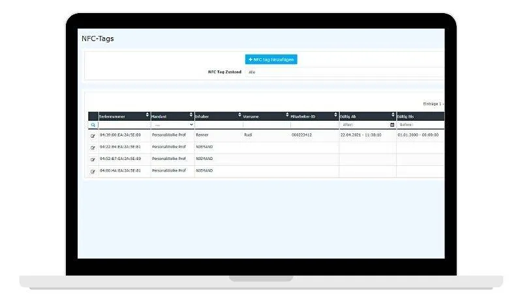Click edit icon for tag 04:60:4A:EA:2A:5E:81
This screenshot has width=522, height=301.
[93, 171]
